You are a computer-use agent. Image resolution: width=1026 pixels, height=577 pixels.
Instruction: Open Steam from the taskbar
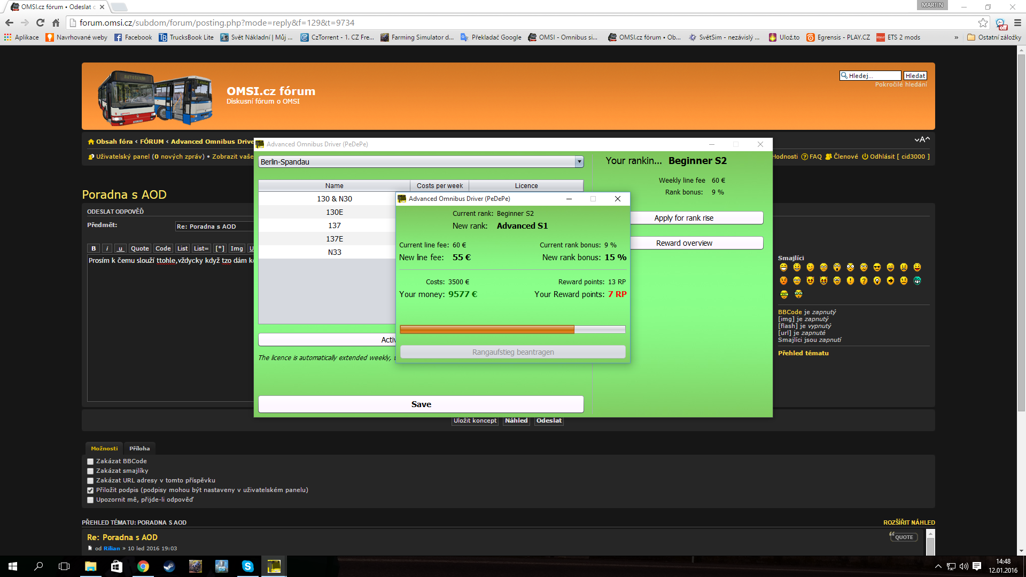[169, 566]
